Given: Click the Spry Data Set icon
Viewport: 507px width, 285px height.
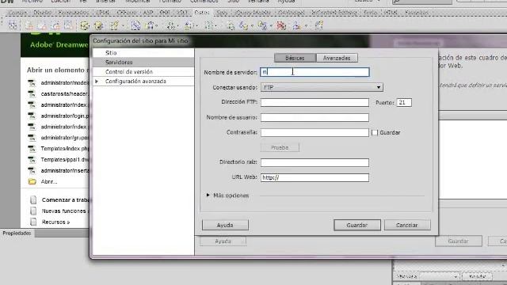Looking at the screenshot, I should 29,25.
